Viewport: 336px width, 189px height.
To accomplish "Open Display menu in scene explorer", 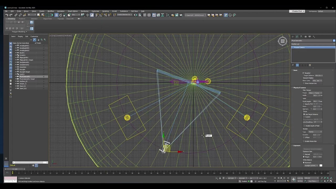I will coord(20,36).
